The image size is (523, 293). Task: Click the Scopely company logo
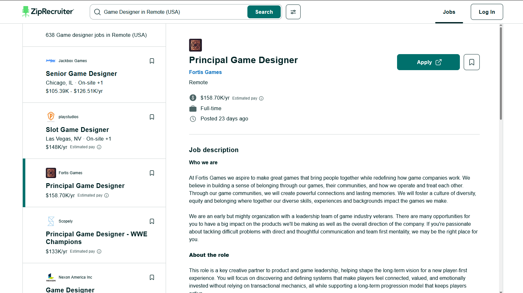pyautogui.click(x=51, y=221)
